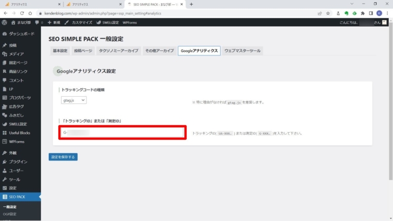Click the browser home button
The width and height of the screenshot is (393, 221).
30,13
